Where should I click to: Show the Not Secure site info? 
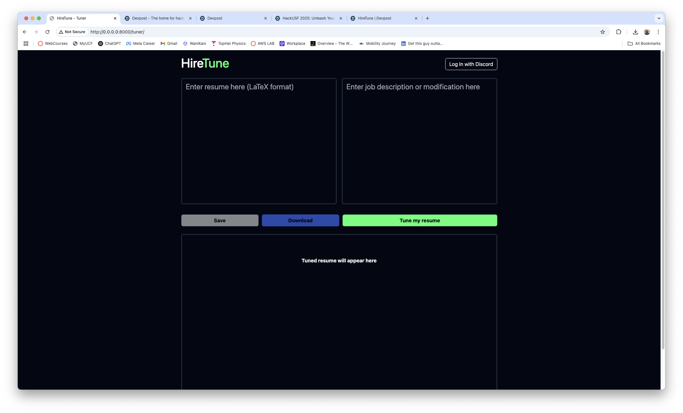(72, 32)
